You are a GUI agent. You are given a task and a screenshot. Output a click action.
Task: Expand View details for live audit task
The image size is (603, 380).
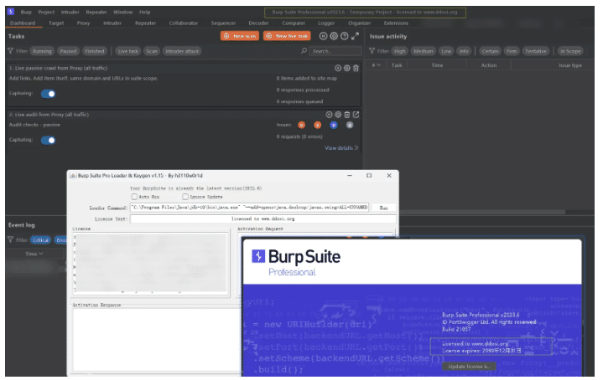pyautogui.click(x=341, y=147)
